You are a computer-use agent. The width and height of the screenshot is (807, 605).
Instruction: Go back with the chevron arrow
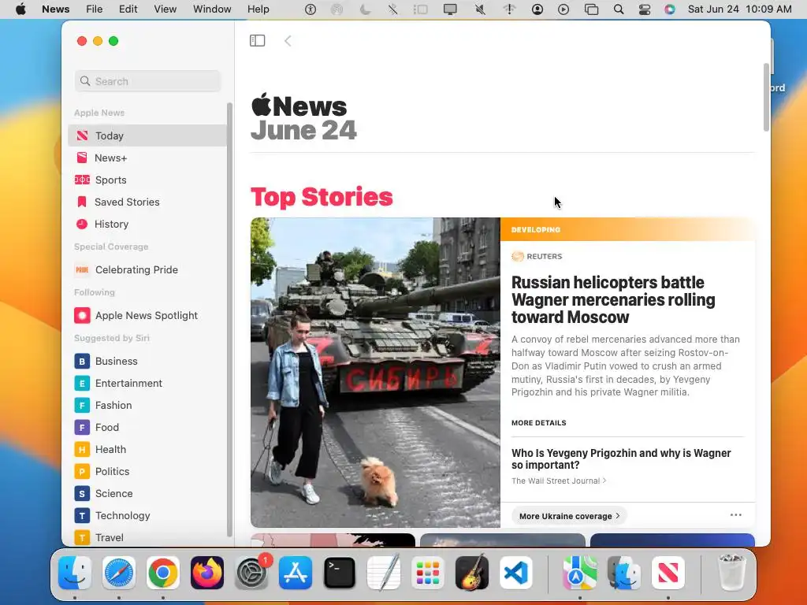click(288, 41)
